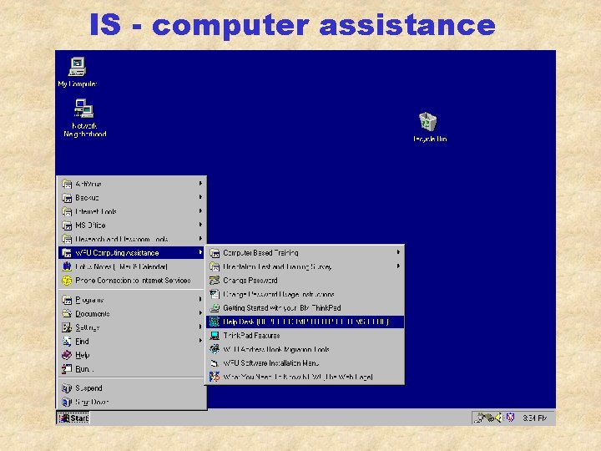Expand arrow beside Backup

pyautogui.click(x=200, y=197)
